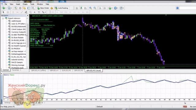The height and width of the screenshot is (110, 196).
Task: Open the Help menu
Action: pos(47,4)
